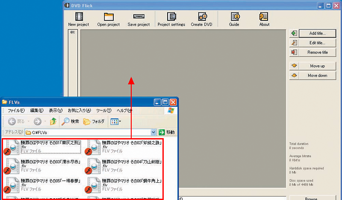Open ヘルプ(H) menu in FLVs window
Screen dimensions: 342x200
coord(124,110)
